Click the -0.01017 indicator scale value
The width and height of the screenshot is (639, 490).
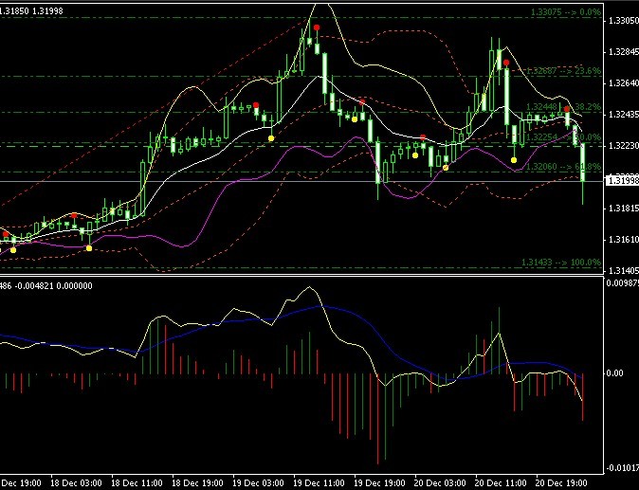click(622, 467)
